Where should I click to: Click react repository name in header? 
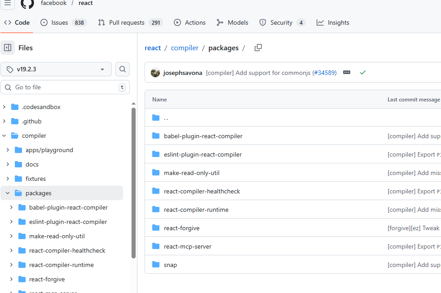point(85,3)
